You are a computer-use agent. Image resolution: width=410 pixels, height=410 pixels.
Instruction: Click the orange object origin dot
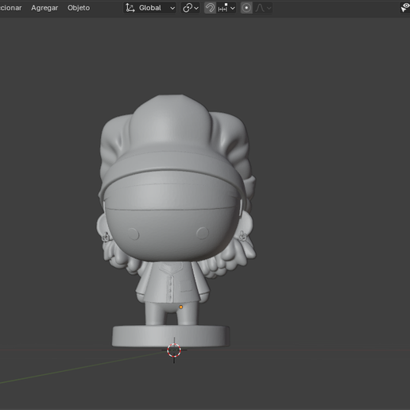tap(181, 307)
